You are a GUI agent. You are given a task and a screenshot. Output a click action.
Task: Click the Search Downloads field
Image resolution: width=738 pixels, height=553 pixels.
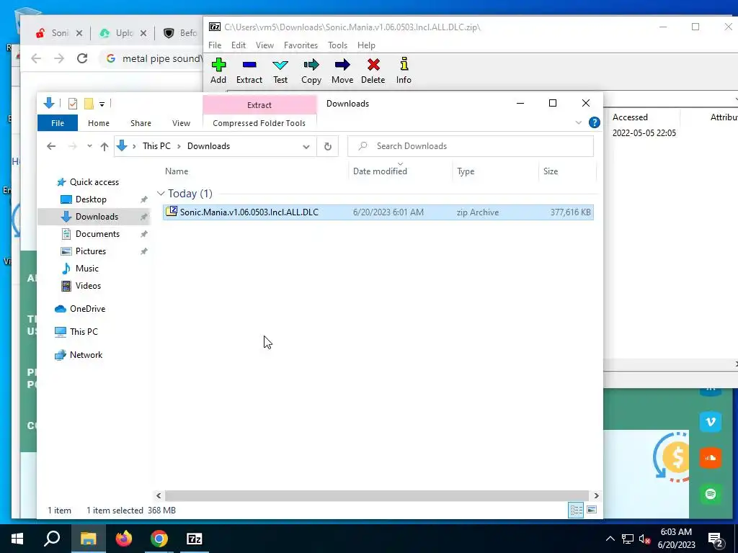[471, 146]
